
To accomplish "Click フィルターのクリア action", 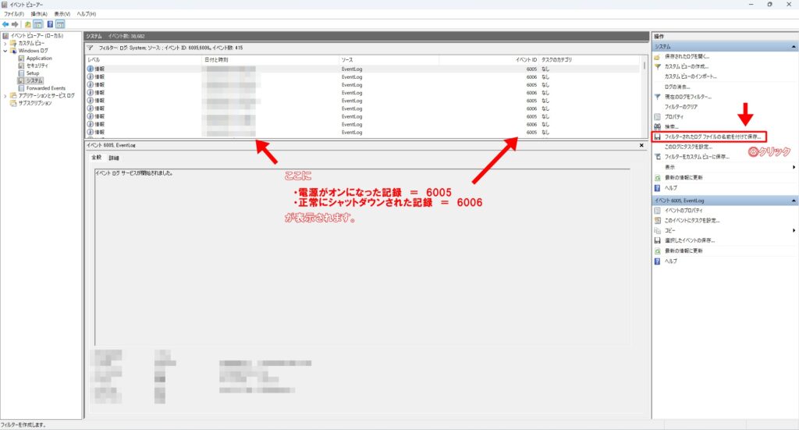I will tap(680, 106).
